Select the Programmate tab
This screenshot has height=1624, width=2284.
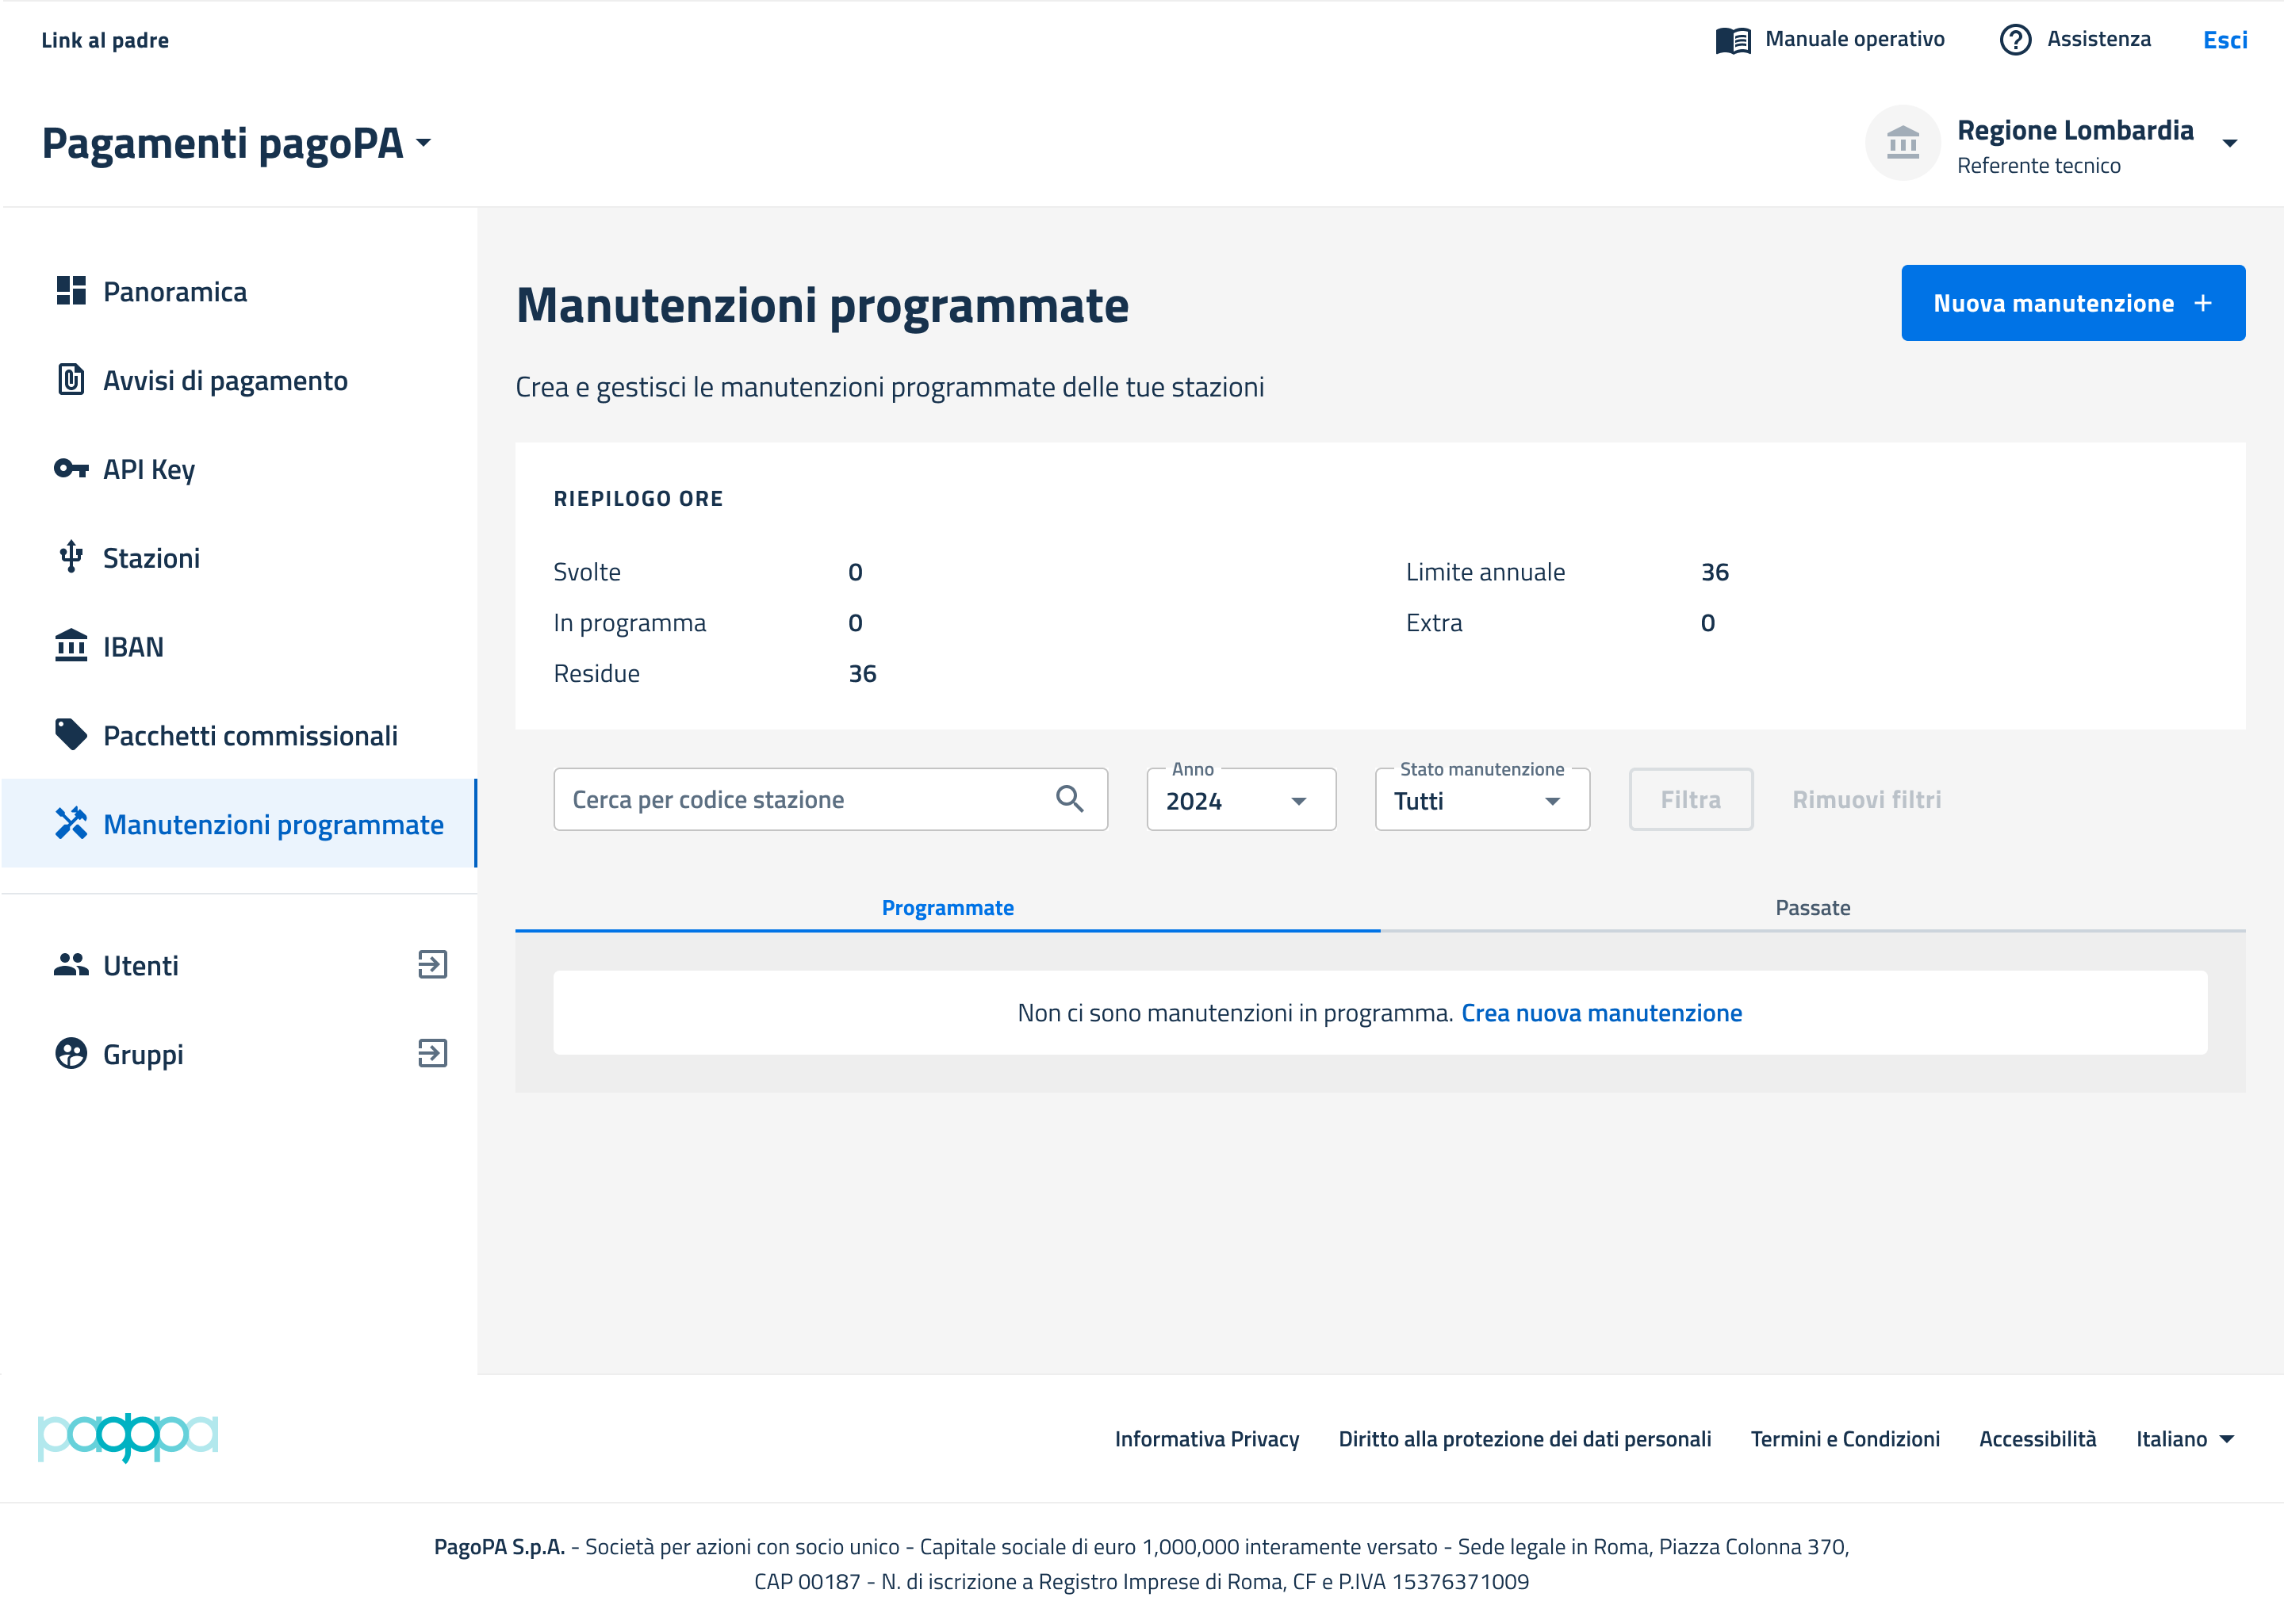(947, 908)
